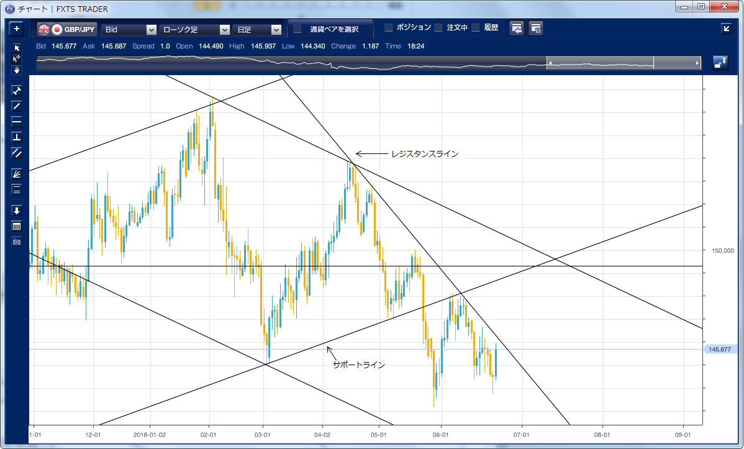Click the 145.677 current price tag
The image size is (744, 449).
[x=720, y=350]
